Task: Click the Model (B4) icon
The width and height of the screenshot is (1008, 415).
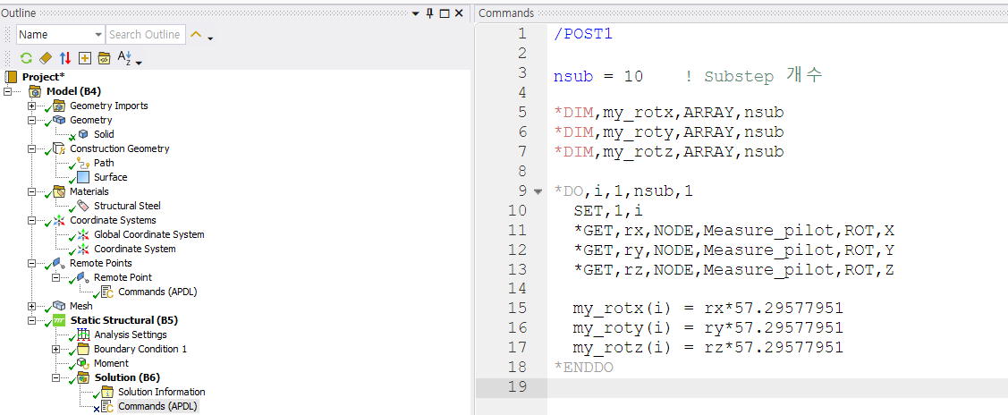Action: (x=36, y=92)
